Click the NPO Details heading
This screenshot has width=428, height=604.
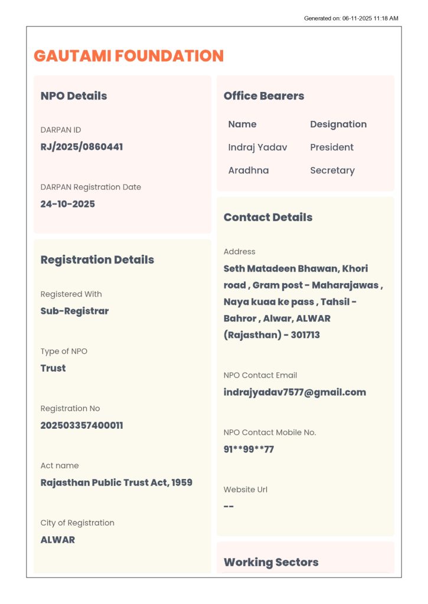pyautogui.click(x=74, y=96)
